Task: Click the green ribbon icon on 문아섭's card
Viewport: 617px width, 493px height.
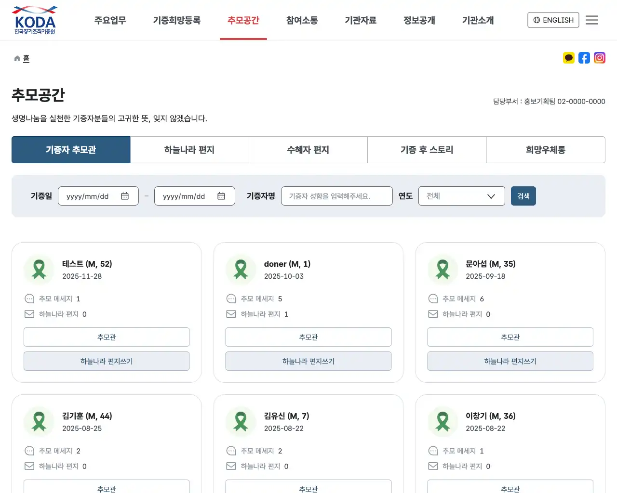Action: click(443, 270)
